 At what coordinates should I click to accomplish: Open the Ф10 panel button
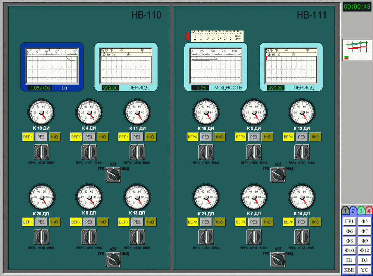tap(349, 251)
